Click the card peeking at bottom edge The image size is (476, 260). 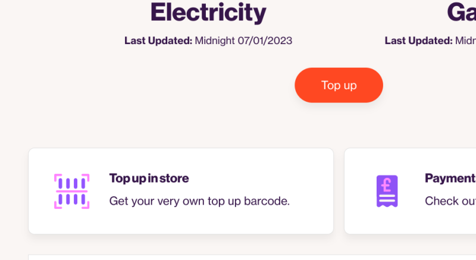(x=252, y=258)
